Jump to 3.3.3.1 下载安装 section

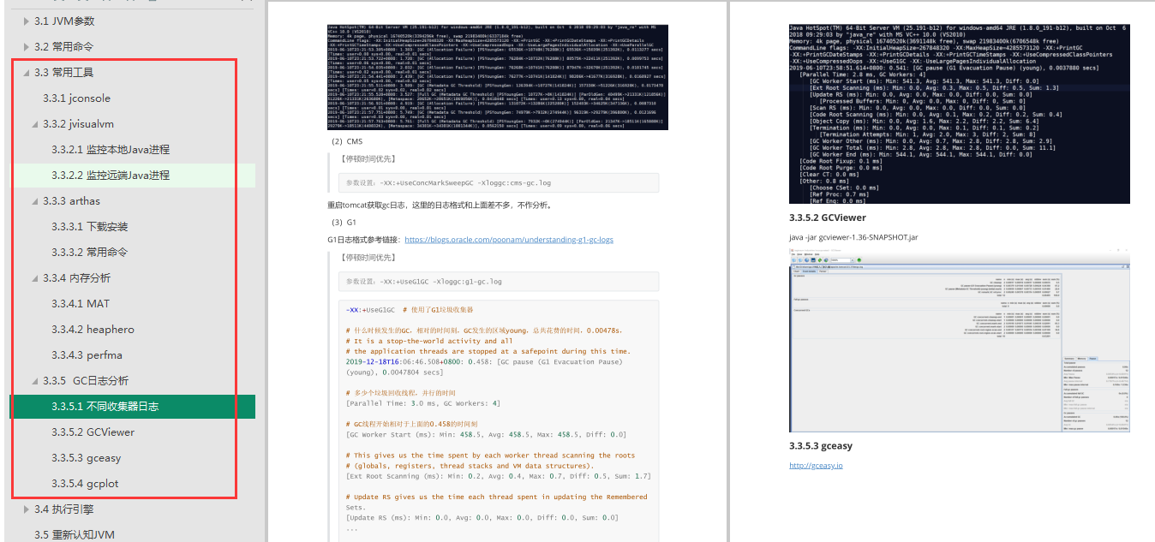click(x=89, y=227)
